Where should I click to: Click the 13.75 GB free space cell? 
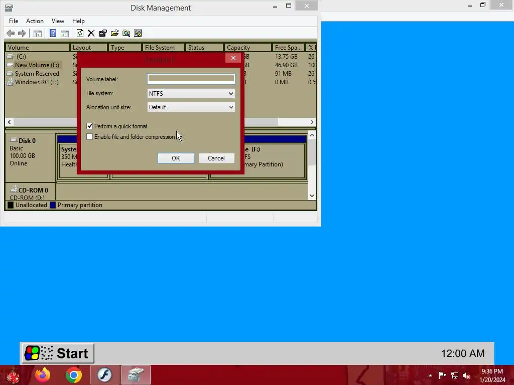coord(286,56)
